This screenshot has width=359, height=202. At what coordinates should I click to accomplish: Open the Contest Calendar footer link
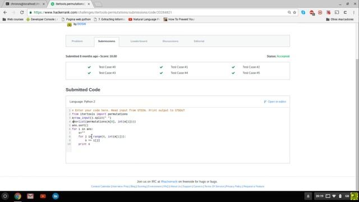pos(101,186)
